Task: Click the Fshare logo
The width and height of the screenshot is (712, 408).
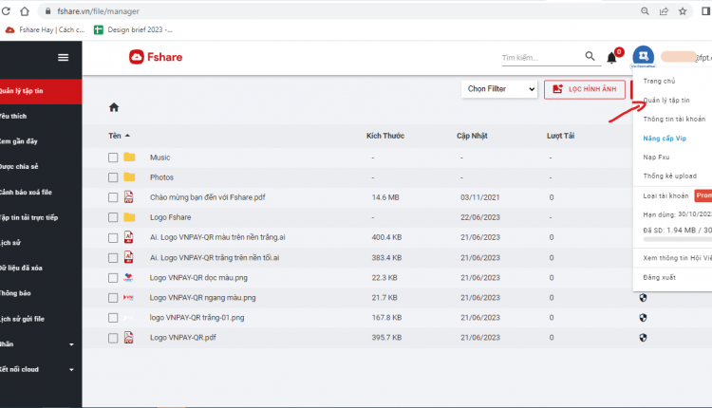Action: coord(156,57)
